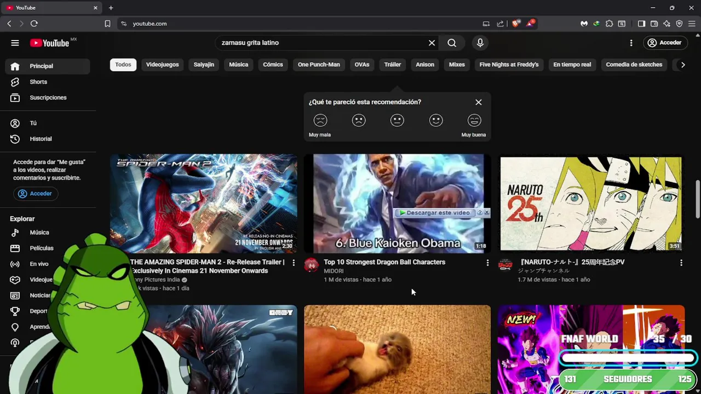Bookmark this page via bookmark icon

pyautogui.click(x=107, y=24)
